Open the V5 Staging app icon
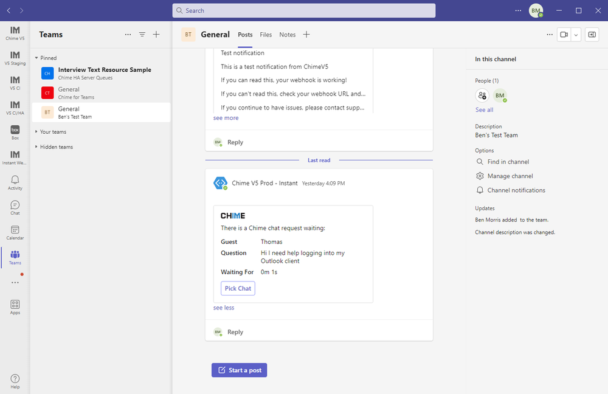Screen dimensions: 608x394 pos(15,58)
